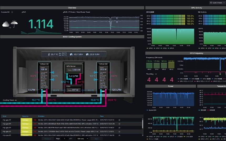
Task: Click the first humidity droplet icon (40.1 %RH)
Action: [x=71, y=55]
